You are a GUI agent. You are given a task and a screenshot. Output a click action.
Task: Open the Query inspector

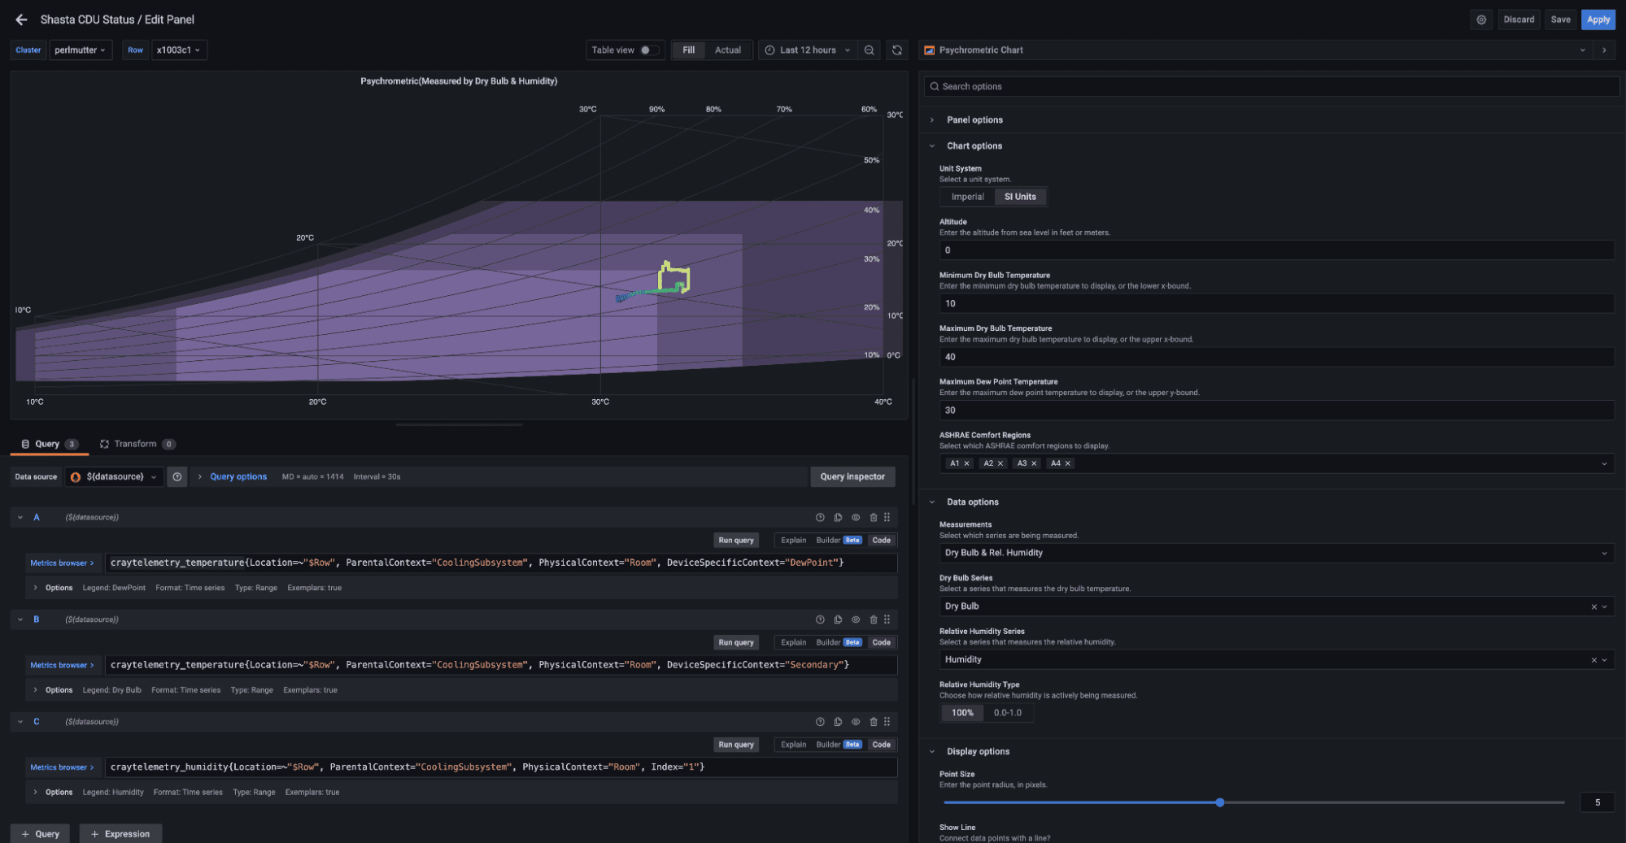852,476
